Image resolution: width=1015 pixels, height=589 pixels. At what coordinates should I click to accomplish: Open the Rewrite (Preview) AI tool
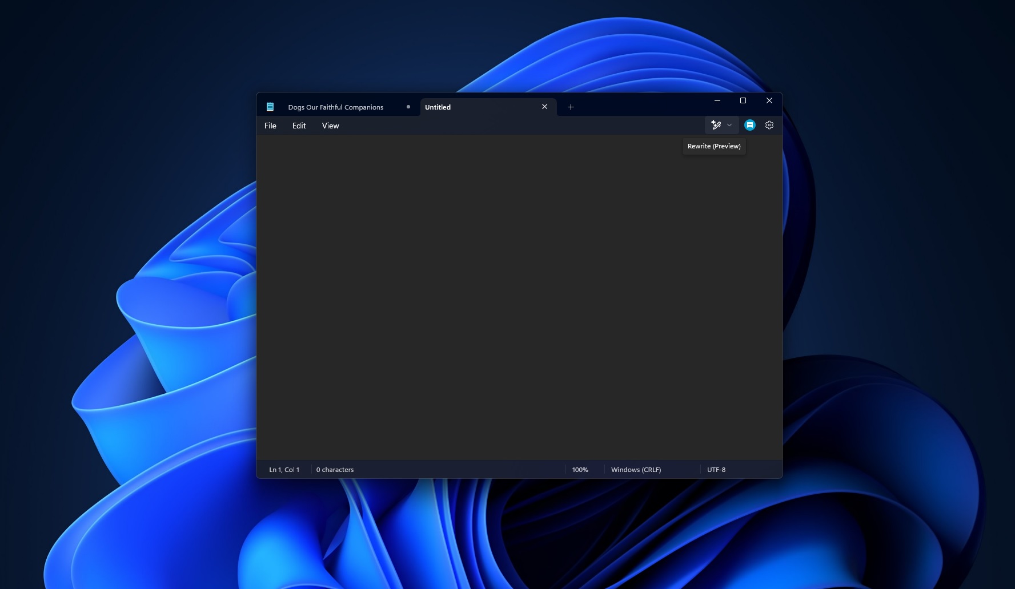pyautogui.click(x=716, y=125)
